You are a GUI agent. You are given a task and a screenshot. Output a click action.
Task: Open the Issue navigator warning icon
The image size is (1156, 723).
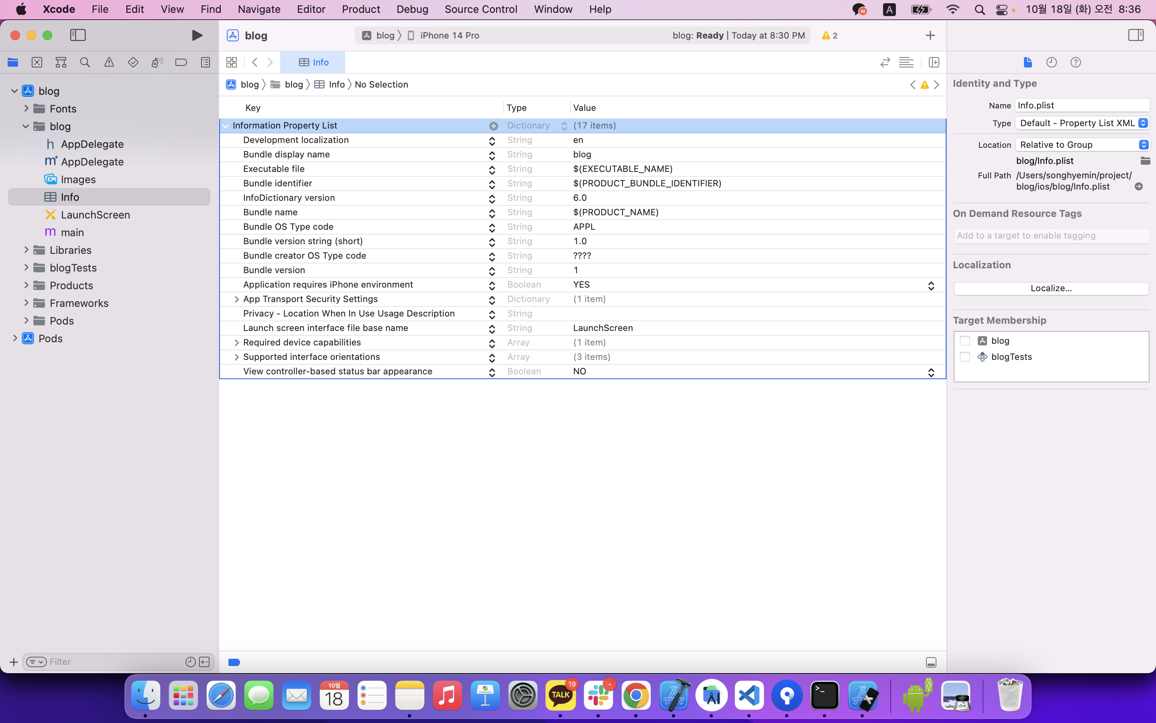point(109,62)
